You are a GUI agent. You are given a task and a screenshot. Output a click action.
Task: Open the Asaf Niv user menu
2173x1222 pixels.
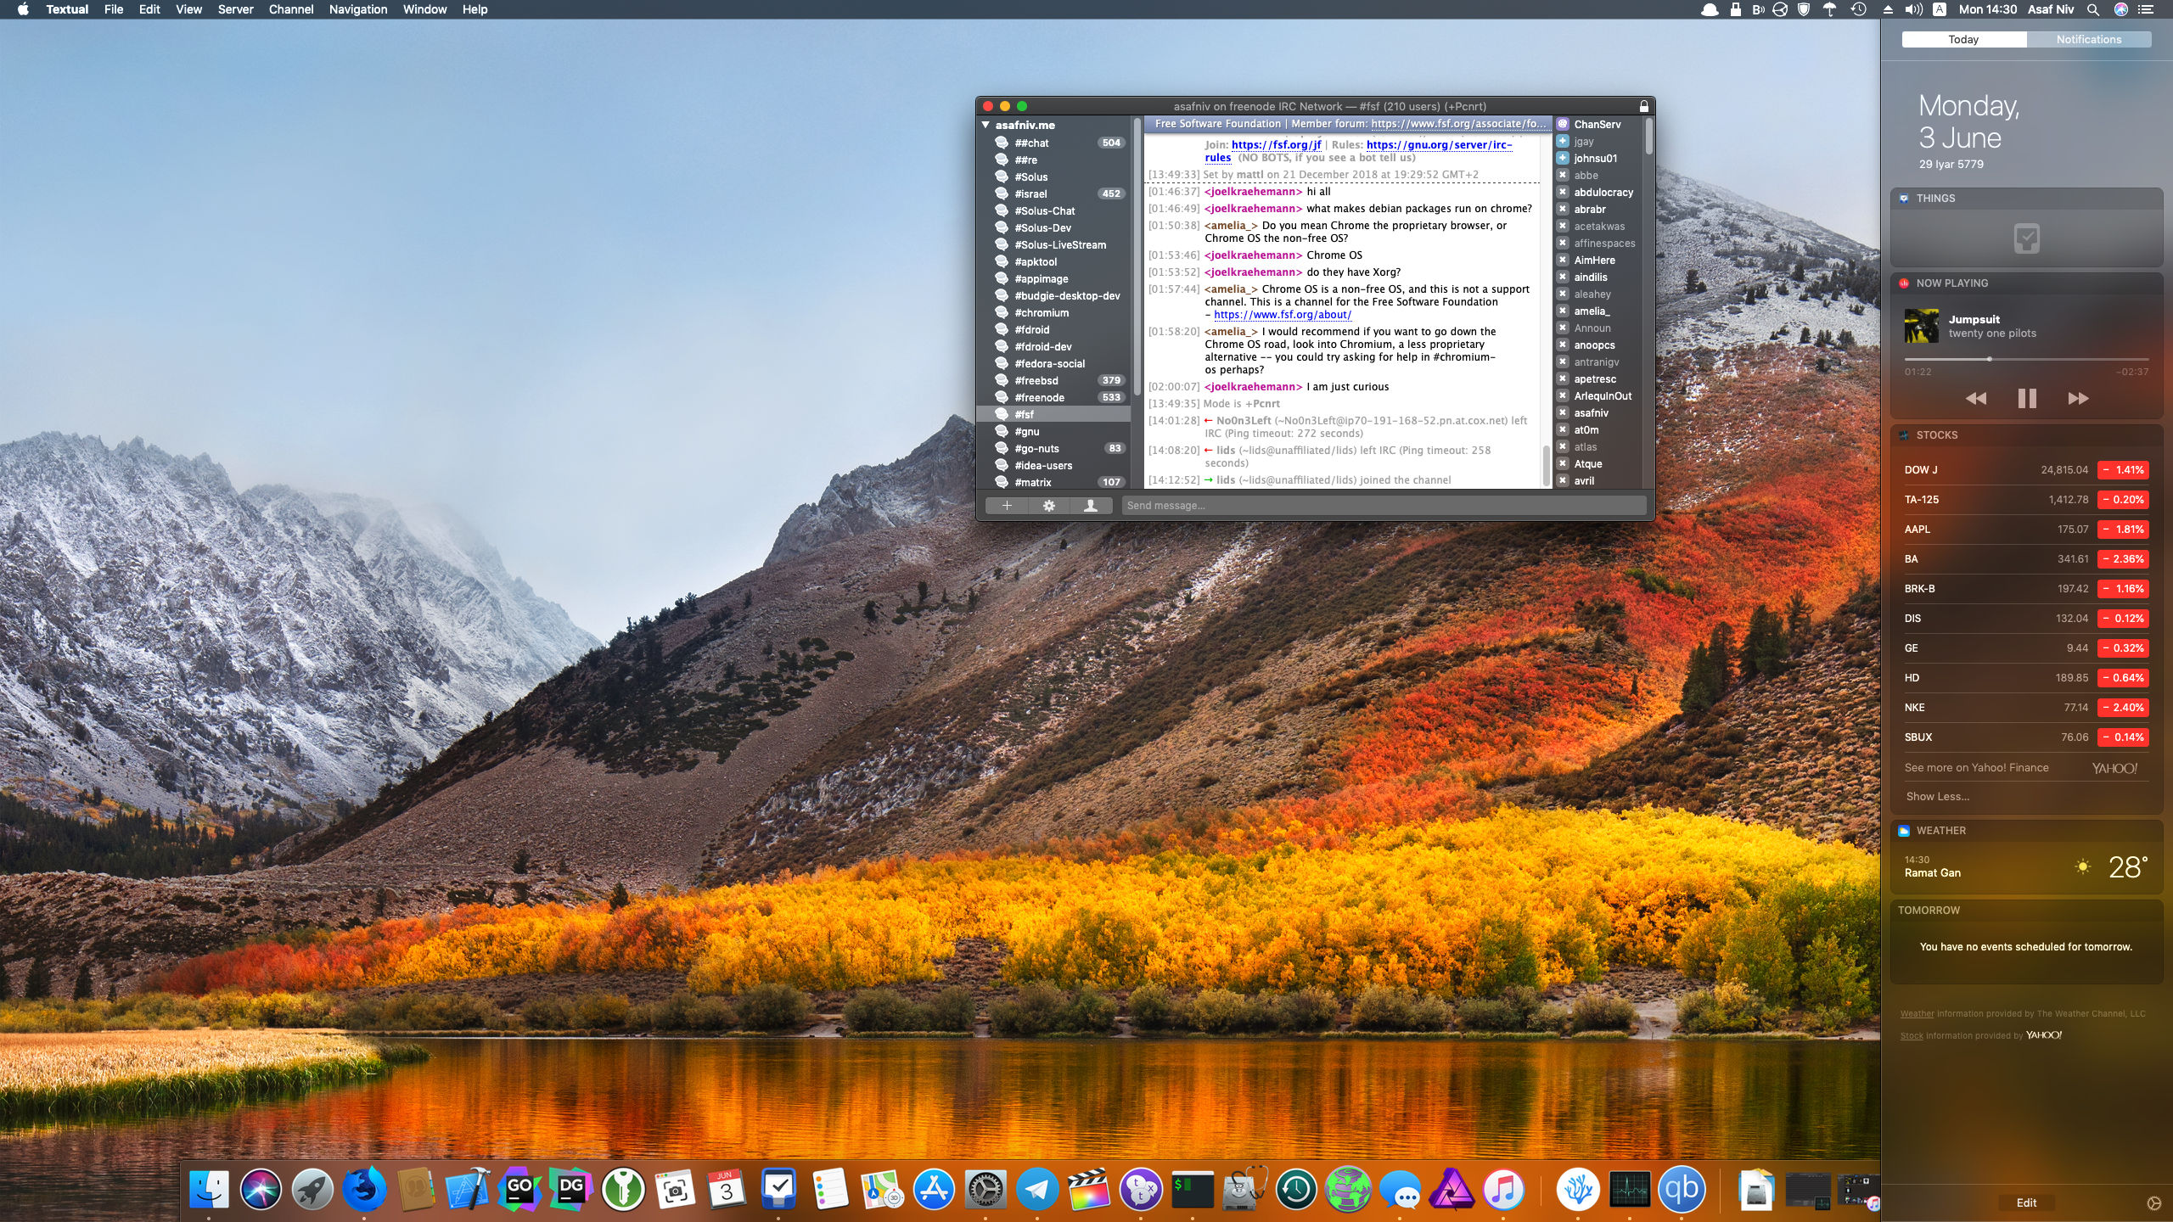coord(2051,9)
